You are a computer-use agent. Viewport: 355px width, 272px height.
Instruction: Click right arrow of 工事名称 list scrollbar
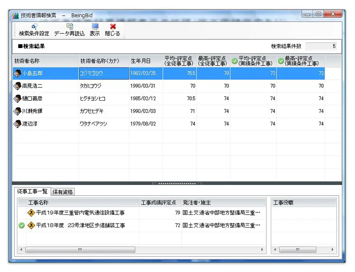262,249
